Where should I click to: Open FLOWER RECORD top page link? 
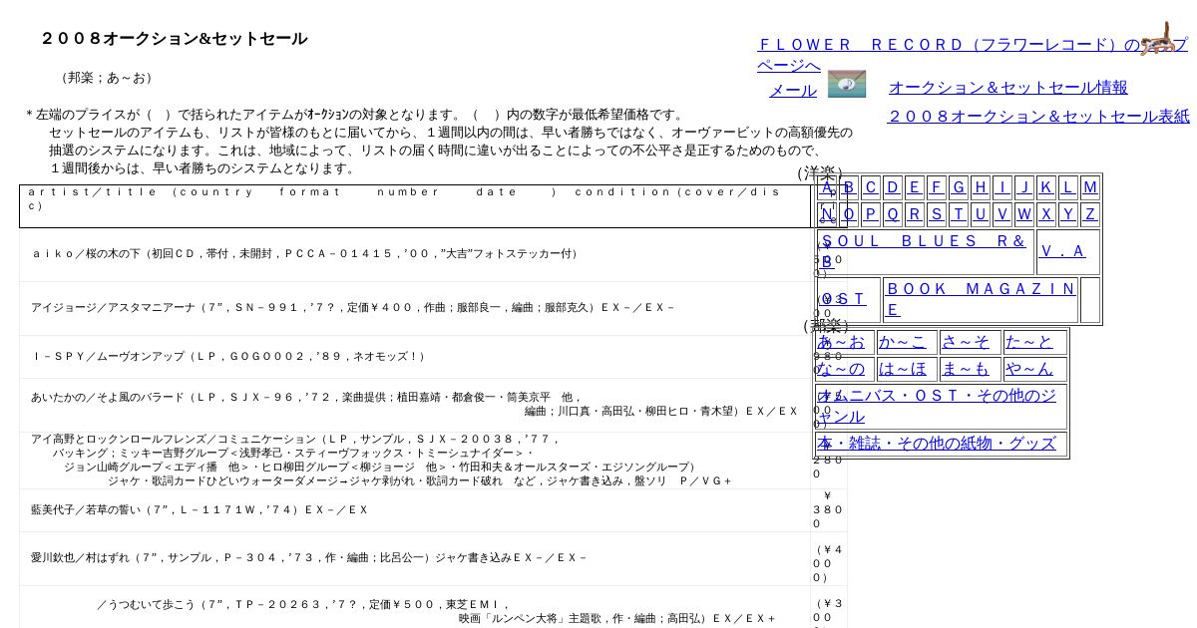click(973, 55)
